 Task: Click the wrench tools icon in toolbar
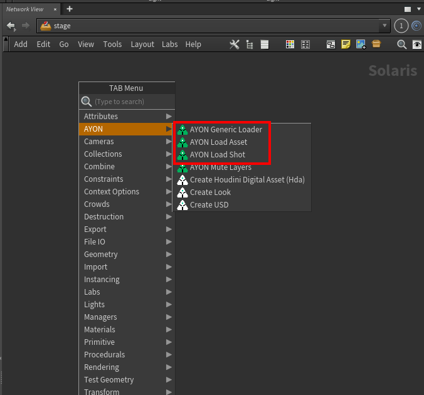[x=235, y=45]
